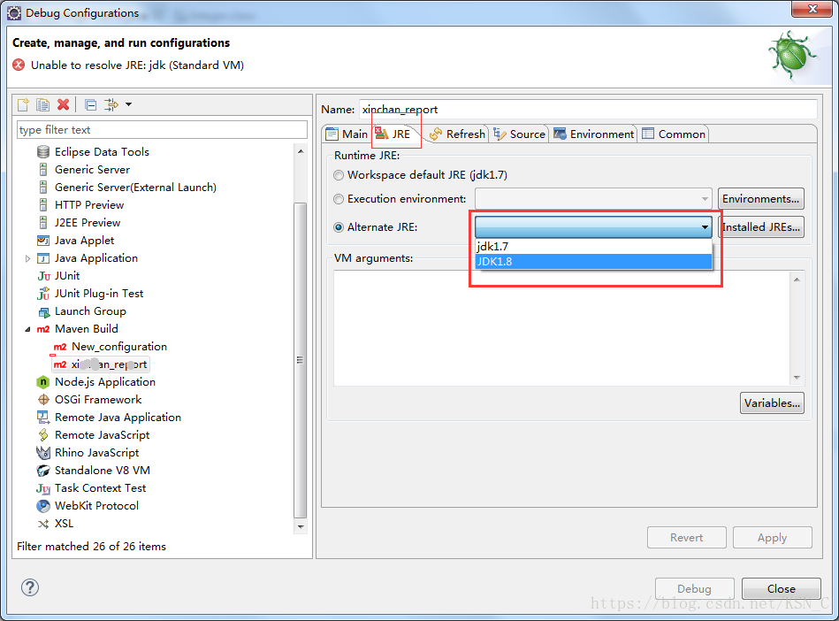Click the Installed JREs... button

pos(760,227)
